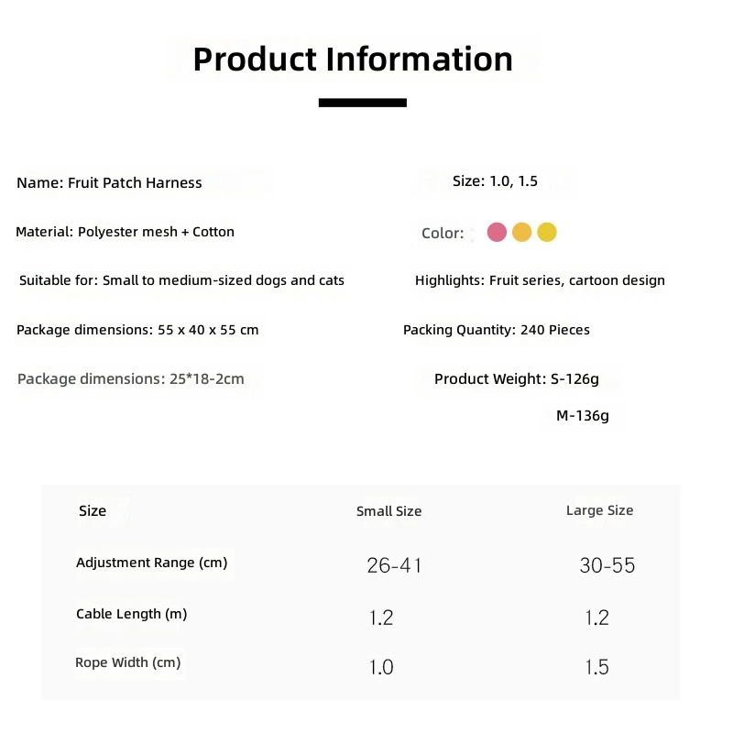Screen dimensions: 733x733
Task: Click the Small Size column header
Action: pyautogui.click(x=388, y=511)
